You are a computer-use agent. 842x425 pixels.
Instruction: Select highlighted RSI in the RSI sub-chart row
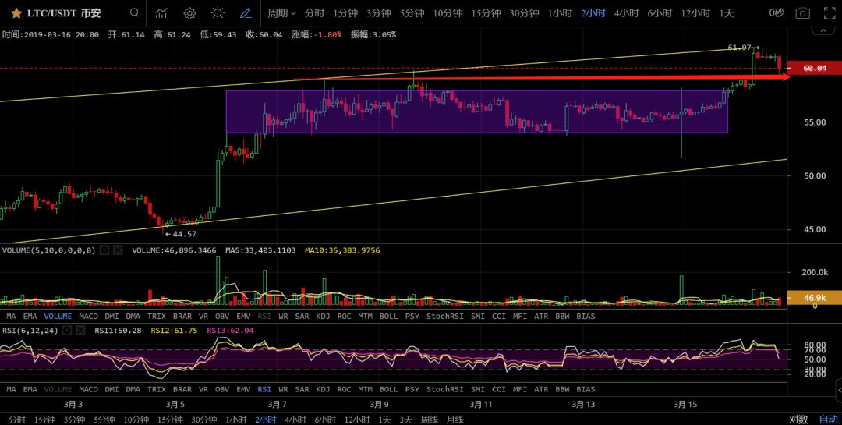[x=264, y=390]
